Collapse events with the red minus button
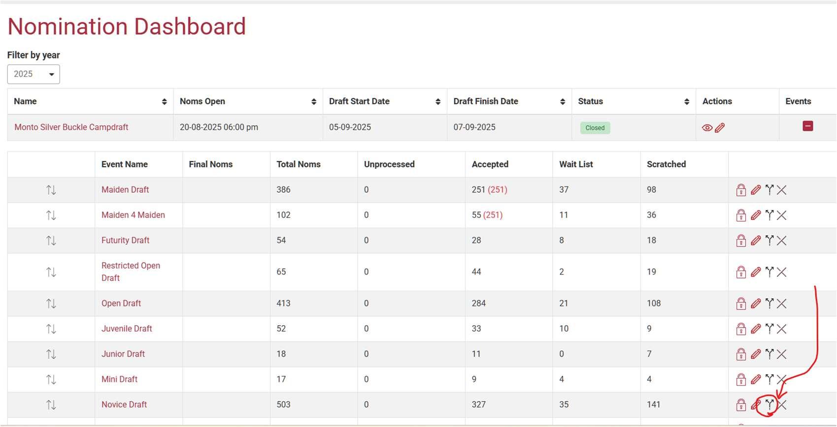Viewport: 837px width, 427px height. [808, 126]
